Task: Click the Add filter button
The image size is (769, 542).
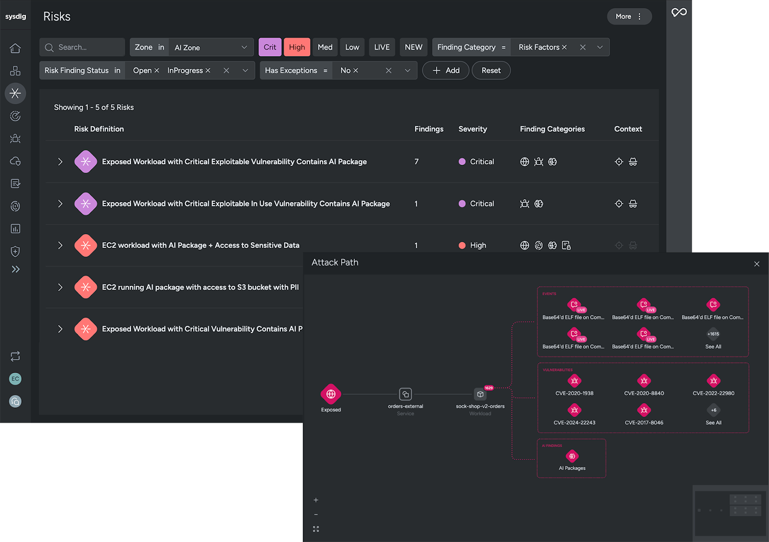Action: pos(446,70)
